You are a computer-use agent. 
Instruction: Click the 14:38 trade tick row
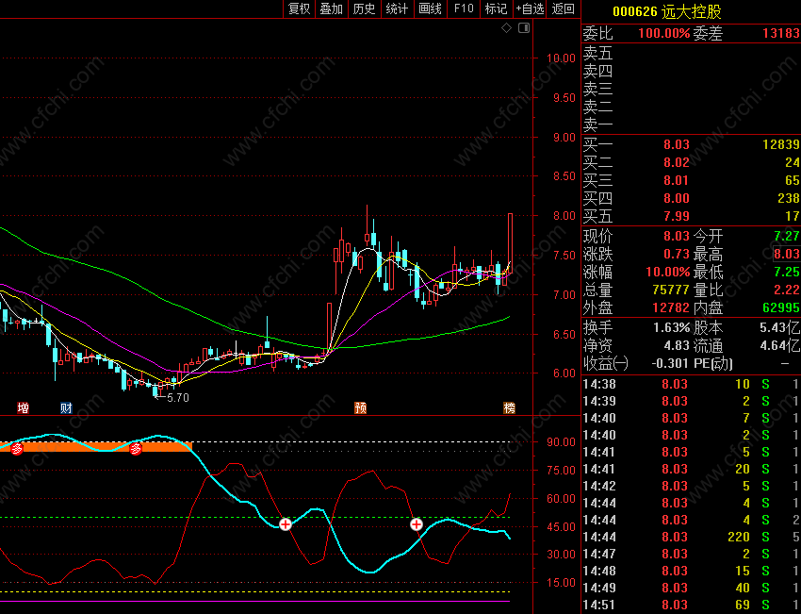[691, 384]
